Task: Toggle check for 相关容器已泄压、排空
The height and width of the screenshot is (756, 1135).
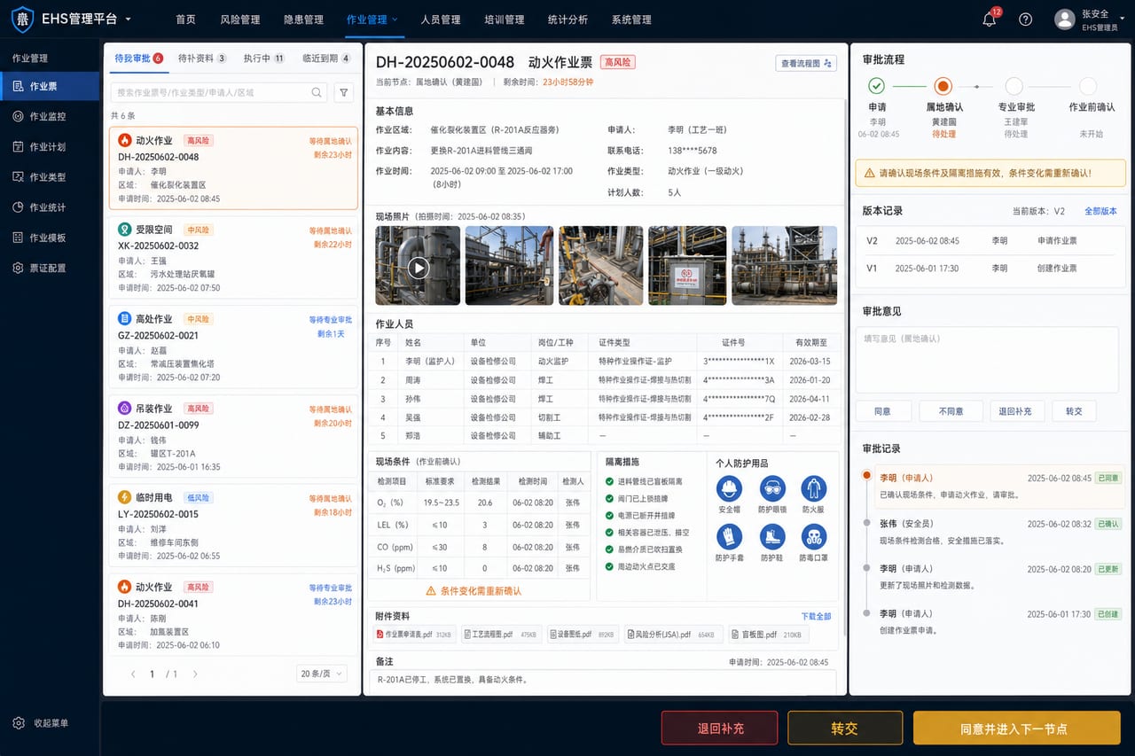Action: click(609, 533)
